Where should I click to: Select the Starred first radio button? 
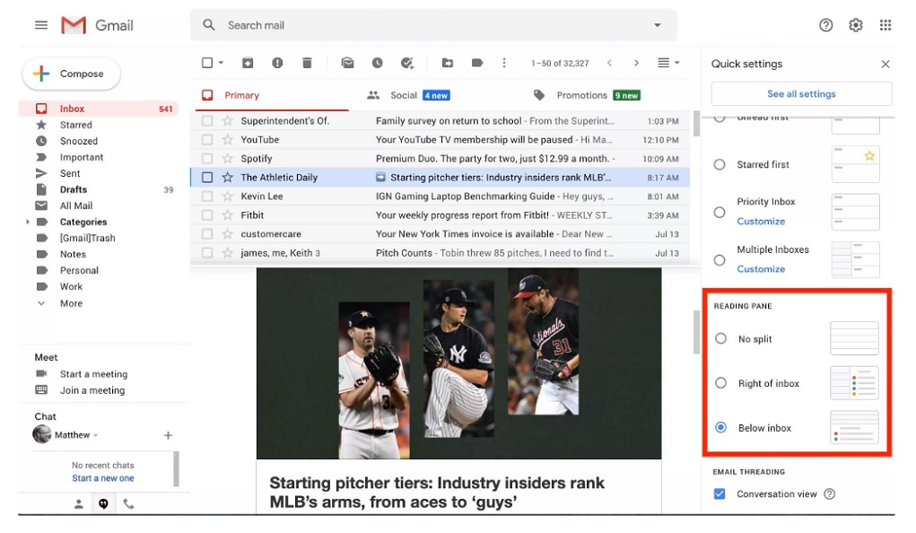point(720,165)
